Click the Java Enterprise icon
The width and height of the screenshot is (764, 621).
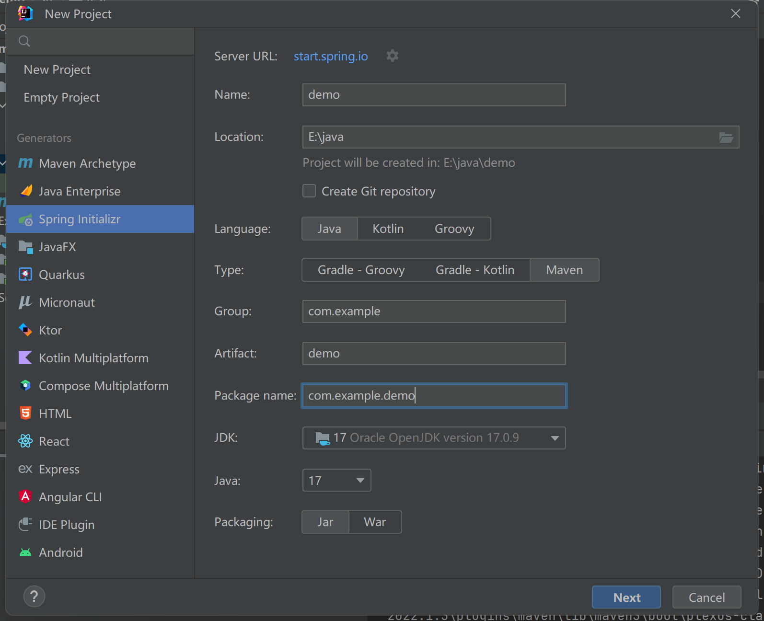click(26, 191)
